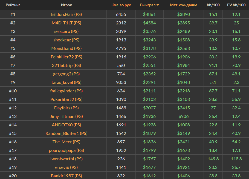Open player M4D_T1LT (PS) profile
249x179 pixels.
pos(66,23)
